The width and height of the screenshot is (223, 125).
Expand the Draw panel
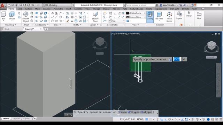click(57, 25)
